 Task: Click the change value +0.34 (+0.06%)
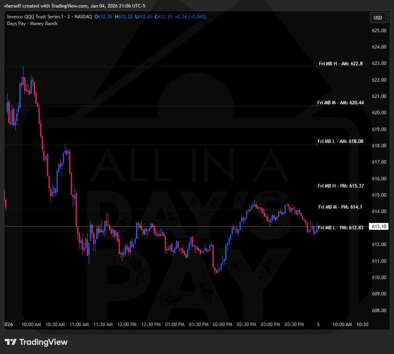pos(191,17)
